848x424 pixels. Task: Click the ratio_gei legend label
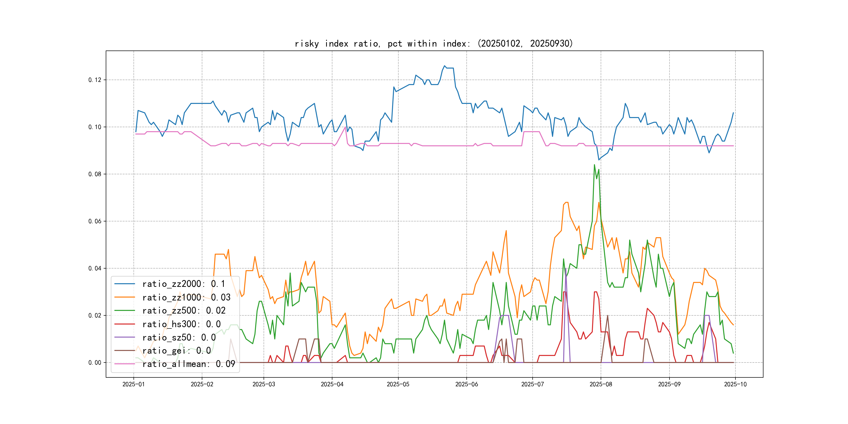(176, 351)
